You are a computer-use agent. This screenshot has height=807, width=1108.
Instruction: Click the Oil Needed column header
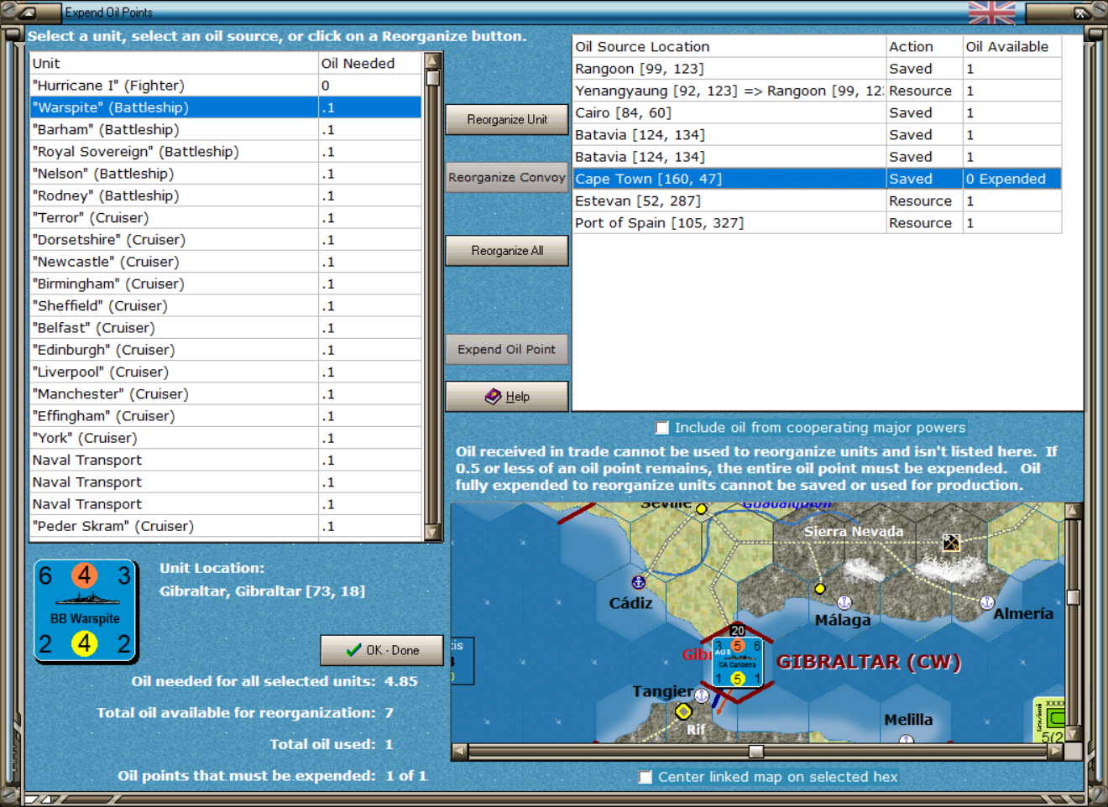pyautogui.click(x=370, y=63)
